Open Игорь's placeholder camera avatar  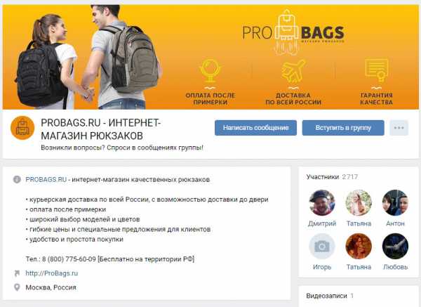[322, 247]
